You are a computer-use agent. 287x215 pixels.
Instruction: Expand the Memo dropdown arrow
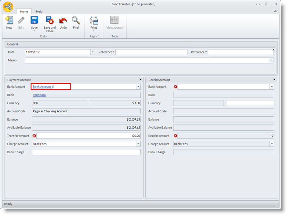tap(271, 60)
